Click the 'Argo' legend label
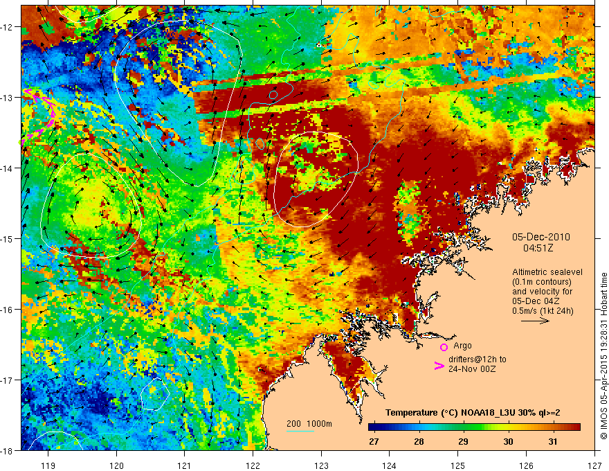The height and width of the screenshot is (471, 609). tap(462, 346)
